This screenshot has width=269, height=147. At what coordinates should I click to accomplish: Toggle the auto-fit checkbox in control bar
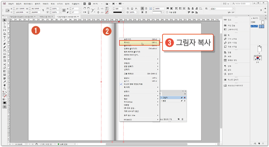167,12
